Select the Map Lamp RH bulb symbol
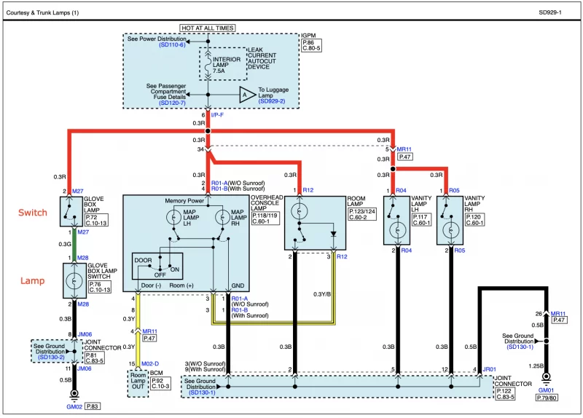The width and height of the screenshot is (583, 418). [x=221, y=217]
